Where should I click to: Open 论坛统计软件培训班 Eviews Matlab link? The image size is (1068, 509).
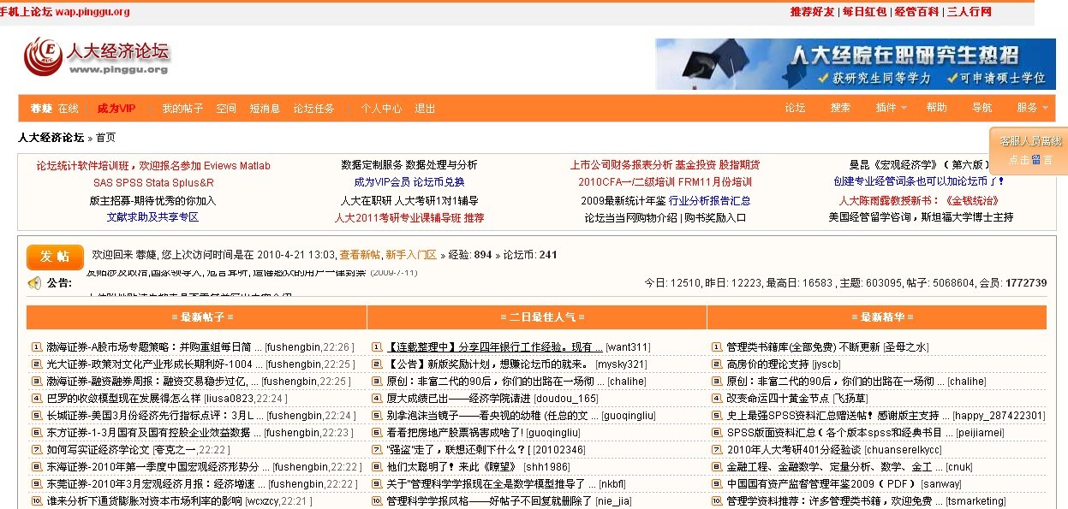coord(153,166)
